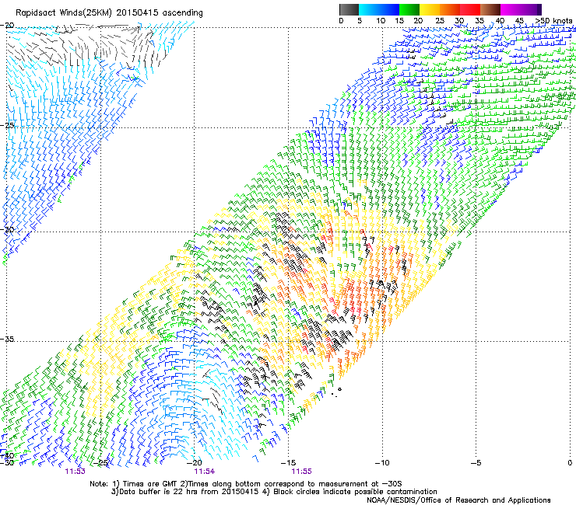This screenshot has height=505, width=576.
Task: Click the '-35' latitude label on left axis
Action: coord(7,340)
